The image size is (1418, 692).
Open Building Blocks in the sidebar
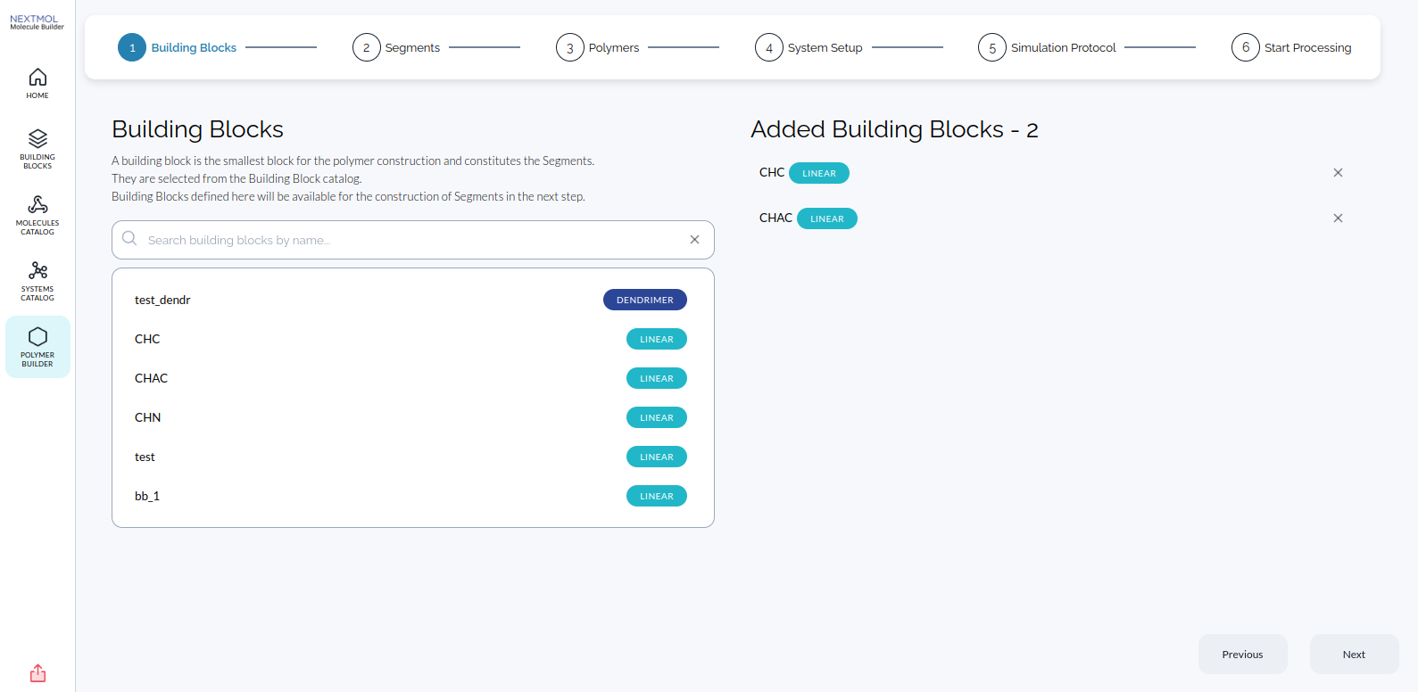(37, 149)
